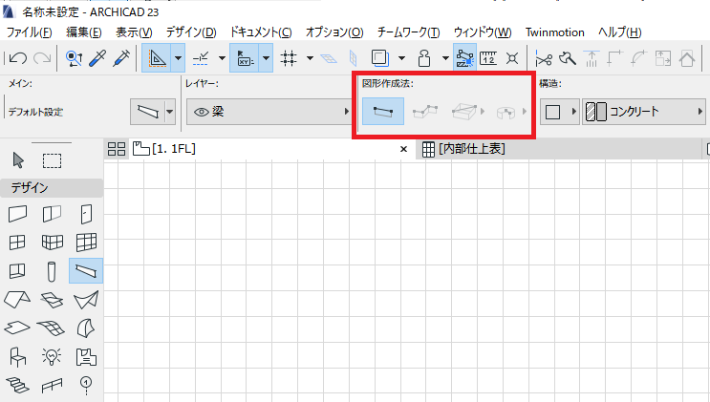Toggle the 梁 layer eye icon
This screenshot has width=710, height=402.
(201, 112)
